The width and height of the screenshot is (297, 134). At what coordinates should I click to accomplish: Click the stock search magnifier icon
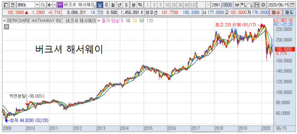[x=43, y=5]
